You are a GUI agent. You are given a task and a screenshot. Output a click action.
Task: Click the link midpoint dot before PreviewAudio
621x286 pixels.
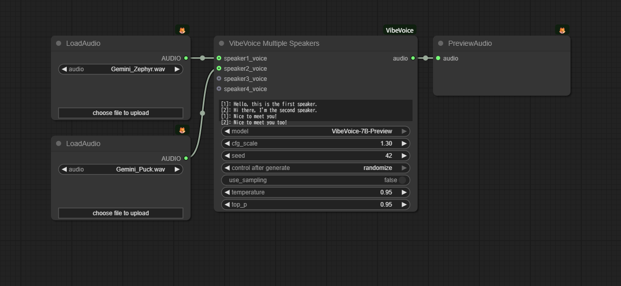point(425,58)
